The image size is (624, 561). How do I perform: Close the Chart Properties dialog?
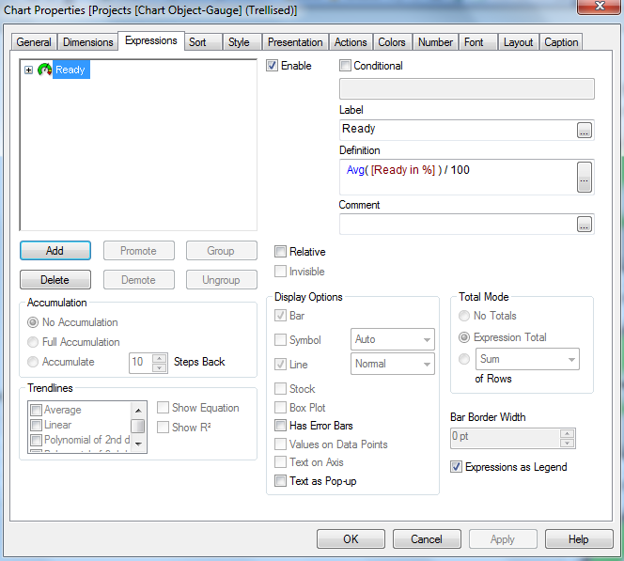point(600,7)
